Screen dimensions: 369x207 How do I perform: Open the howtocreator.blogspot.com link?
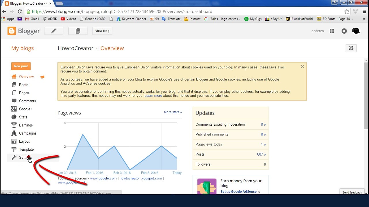pos(141,178)
